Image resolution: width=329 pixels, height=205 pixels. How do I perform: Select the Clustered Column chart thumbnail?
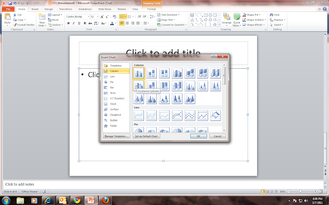(138, 73)
